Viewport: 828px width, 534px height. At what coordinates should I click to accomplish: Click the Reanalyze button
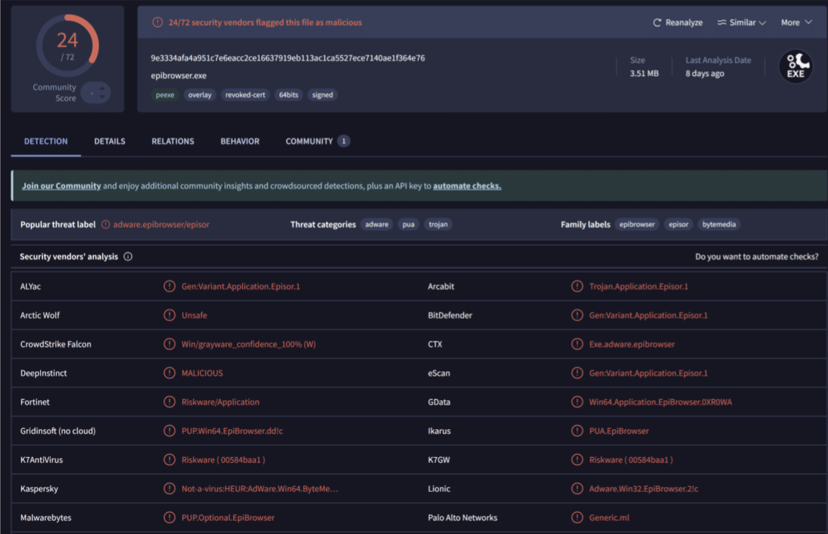click(x=678, y=22)
